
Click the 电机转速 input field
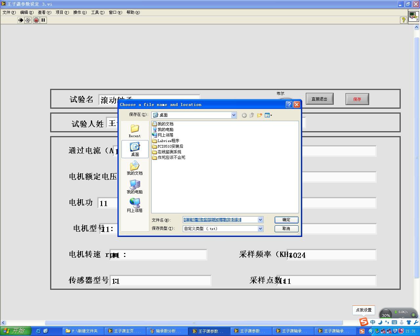158,255
